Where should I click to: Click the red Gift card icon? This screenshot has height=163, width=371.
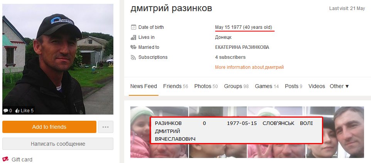(5, 159)
